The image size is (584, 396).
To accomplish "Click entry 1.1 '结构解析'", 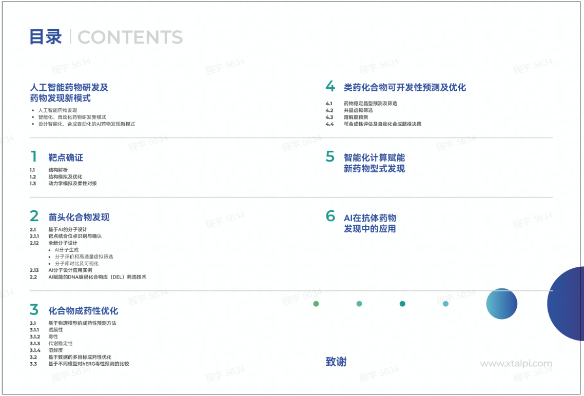I will click(x=58, y=170).
